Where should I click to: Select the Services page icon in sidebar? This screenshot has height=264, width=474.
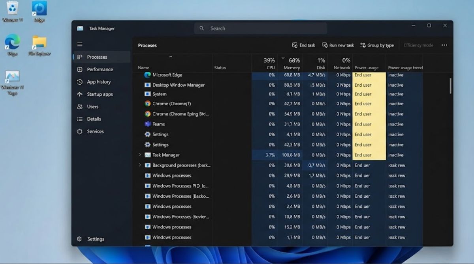(80, 132)
